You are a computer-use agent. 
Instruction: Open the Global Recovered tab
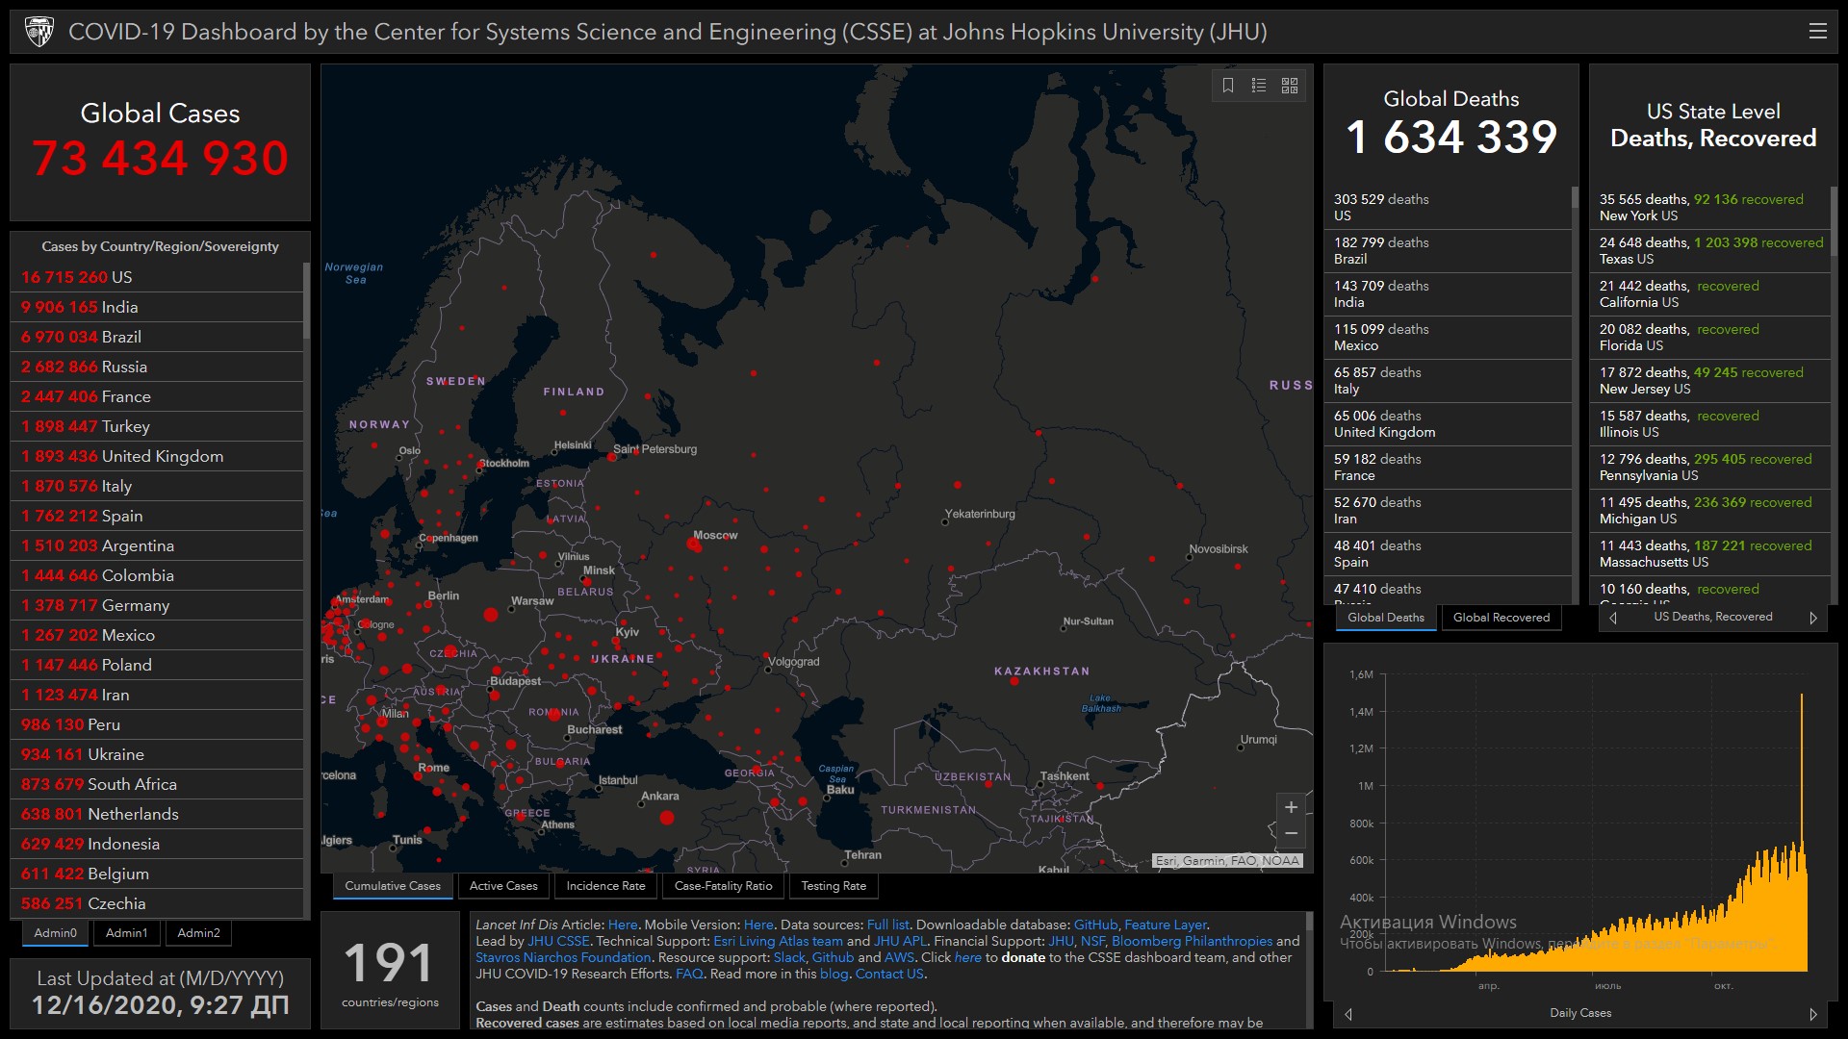click(x=1501, y=618)
